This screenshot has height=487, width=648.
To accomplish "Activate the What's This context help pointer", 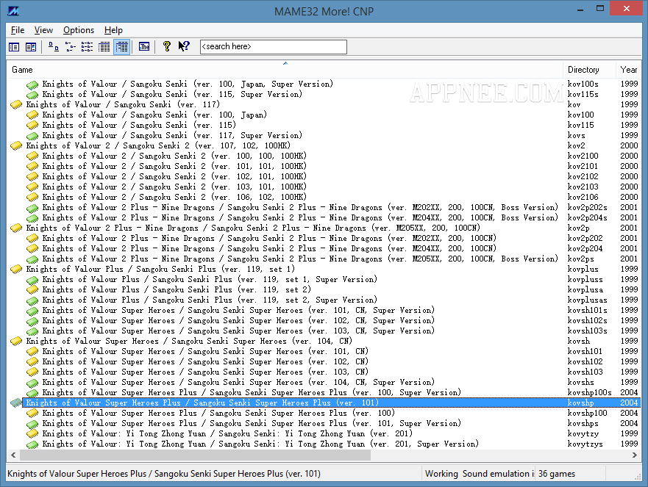I will 184,46.
